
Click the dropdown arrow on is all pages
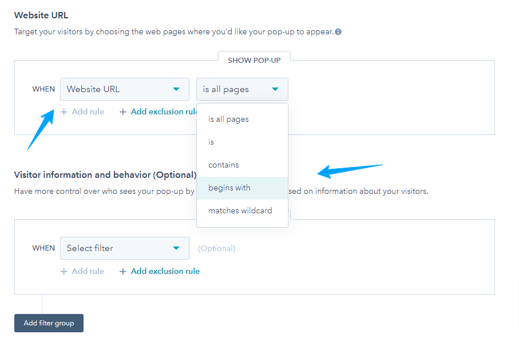pos(275,89)
